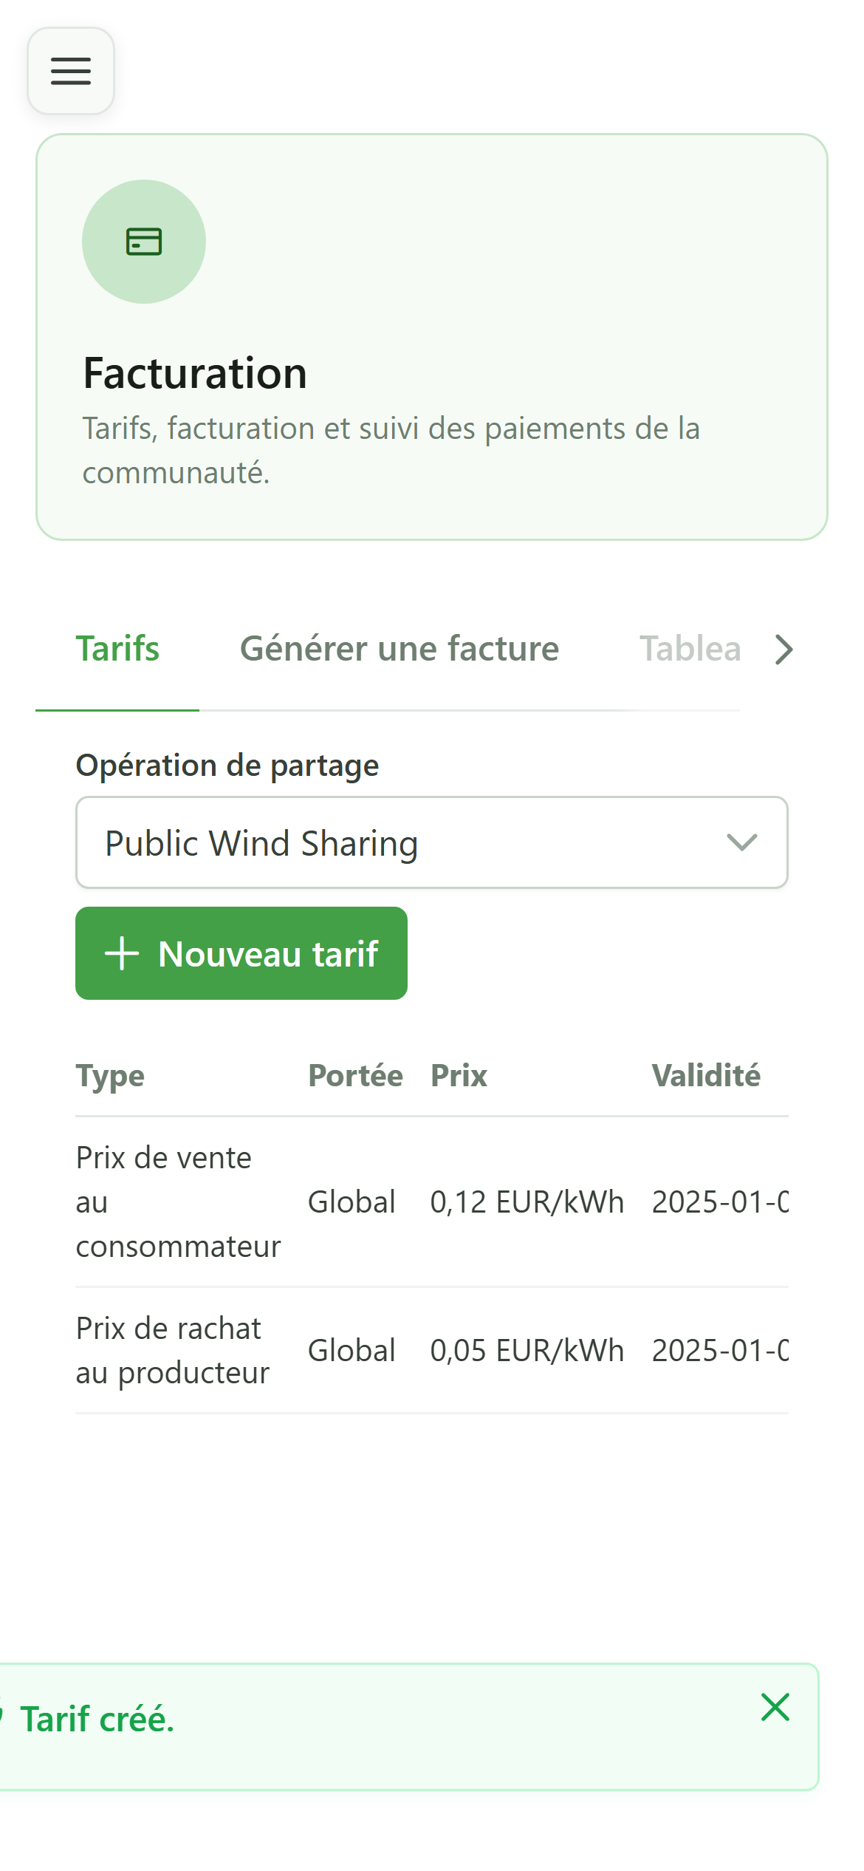This screenshot has width=864, height=1871.
Task: Dismiss the 'Tarif créé.' notification
Action: [x=775, y=1707]
